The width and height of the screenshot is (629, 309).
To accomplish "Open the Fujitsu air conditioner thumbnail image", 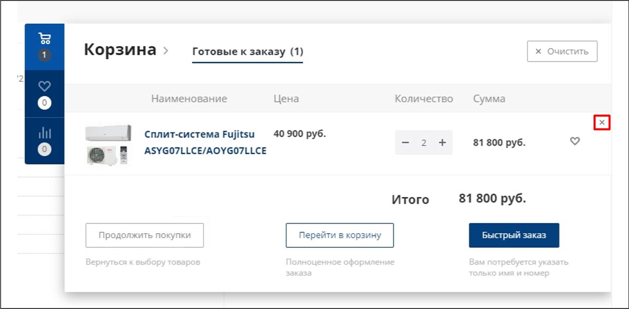I will pyautogui.click(x=108, y=145).
